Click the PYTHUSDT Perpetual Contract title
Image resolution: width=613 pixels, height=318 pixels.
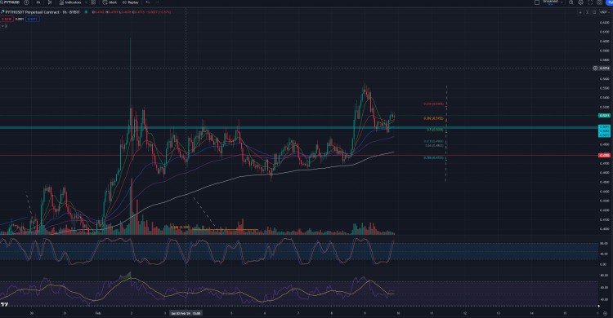(x=43, y=12)
